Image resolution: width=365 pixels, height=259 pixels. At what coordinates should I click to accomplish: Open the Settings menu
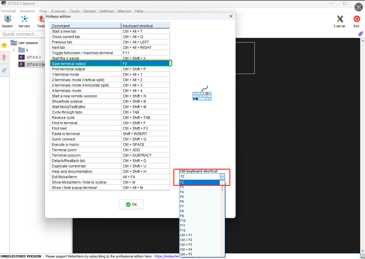click(107, 11)
